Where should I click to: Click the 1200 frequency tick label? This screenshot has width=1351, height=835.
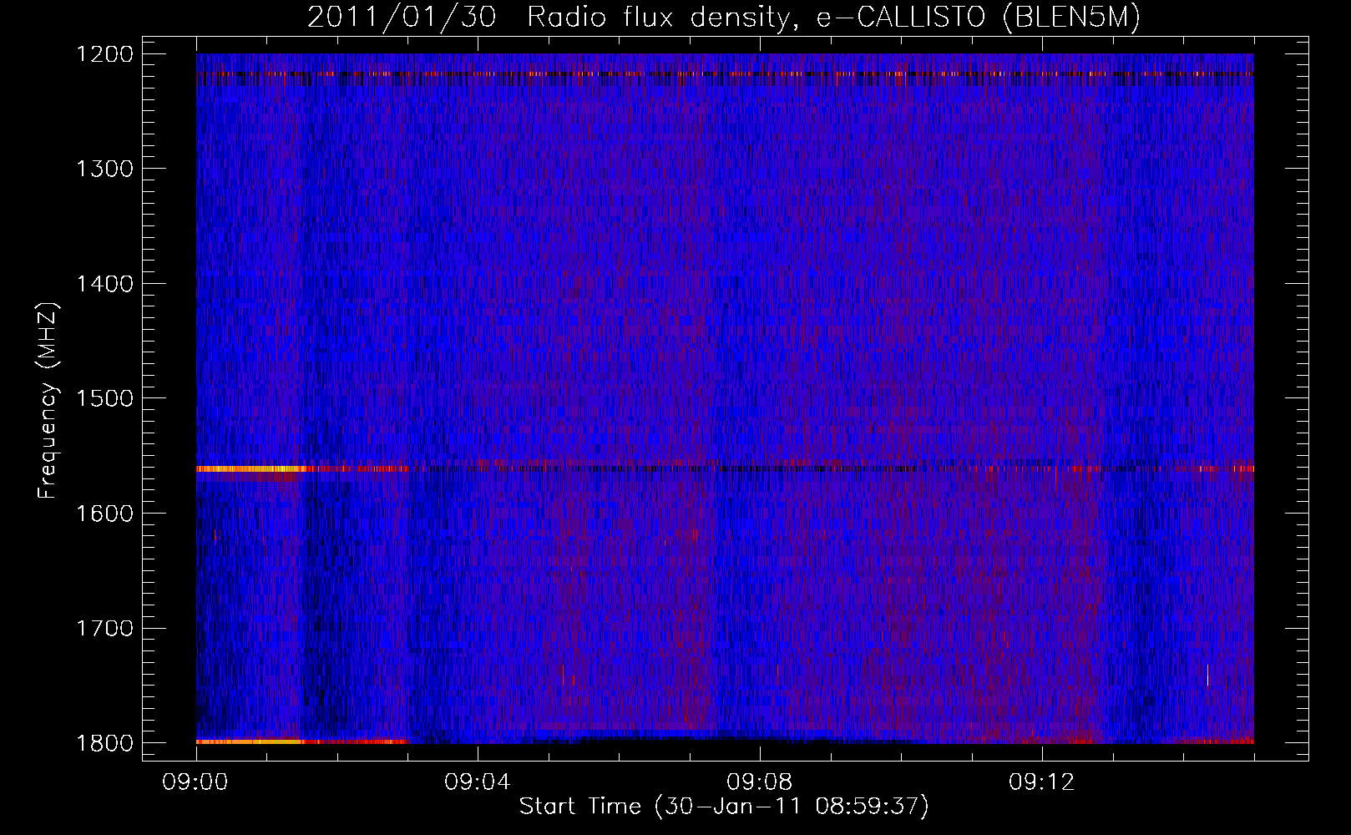coord(104,54)
